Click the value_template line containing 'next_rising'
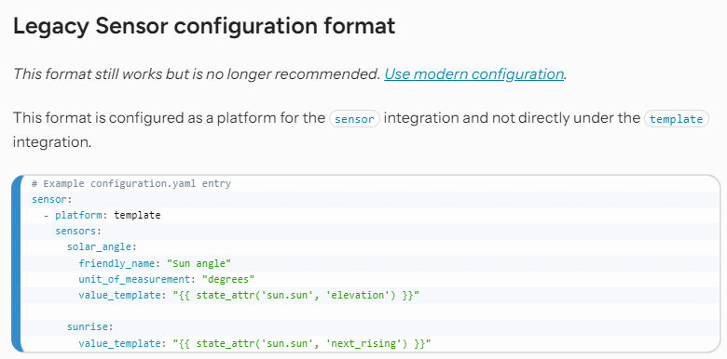This screenshot has height=359, width=727. click(x=255, y=343)
